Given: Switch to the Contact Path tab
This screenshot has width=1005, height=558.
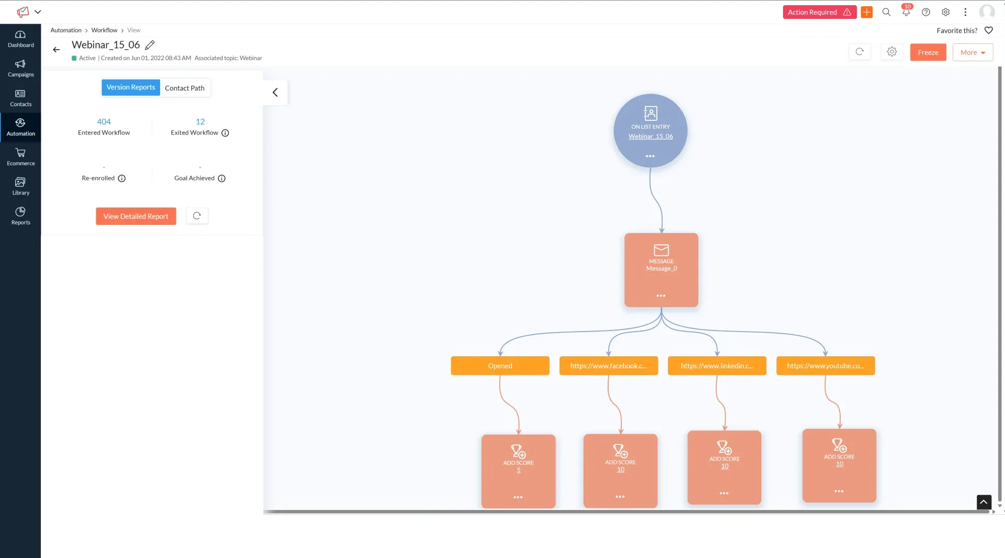Looking at the screenshot, I should pos(185,88).
